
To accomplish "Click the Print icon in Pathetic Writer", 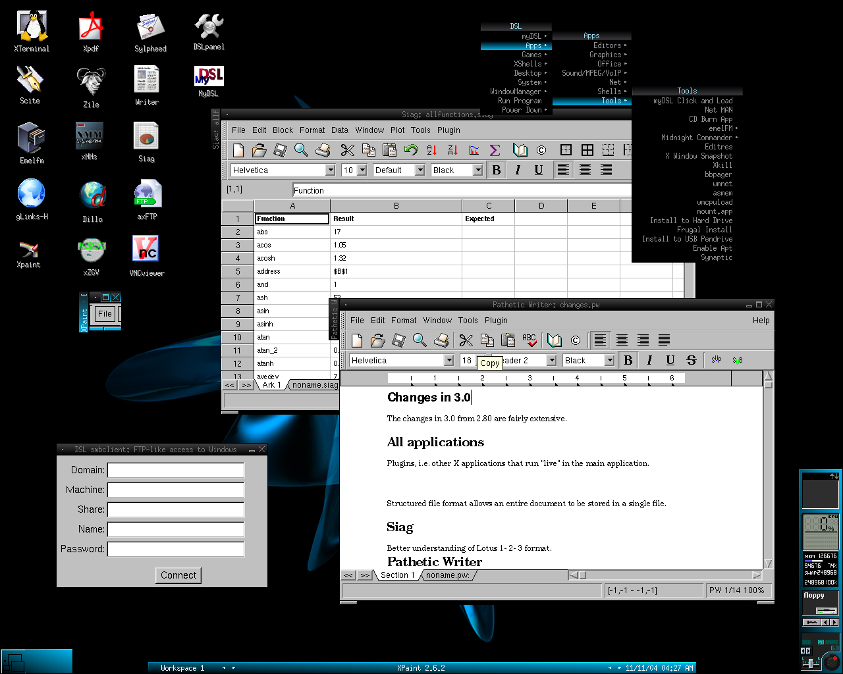I will [441, 340].
